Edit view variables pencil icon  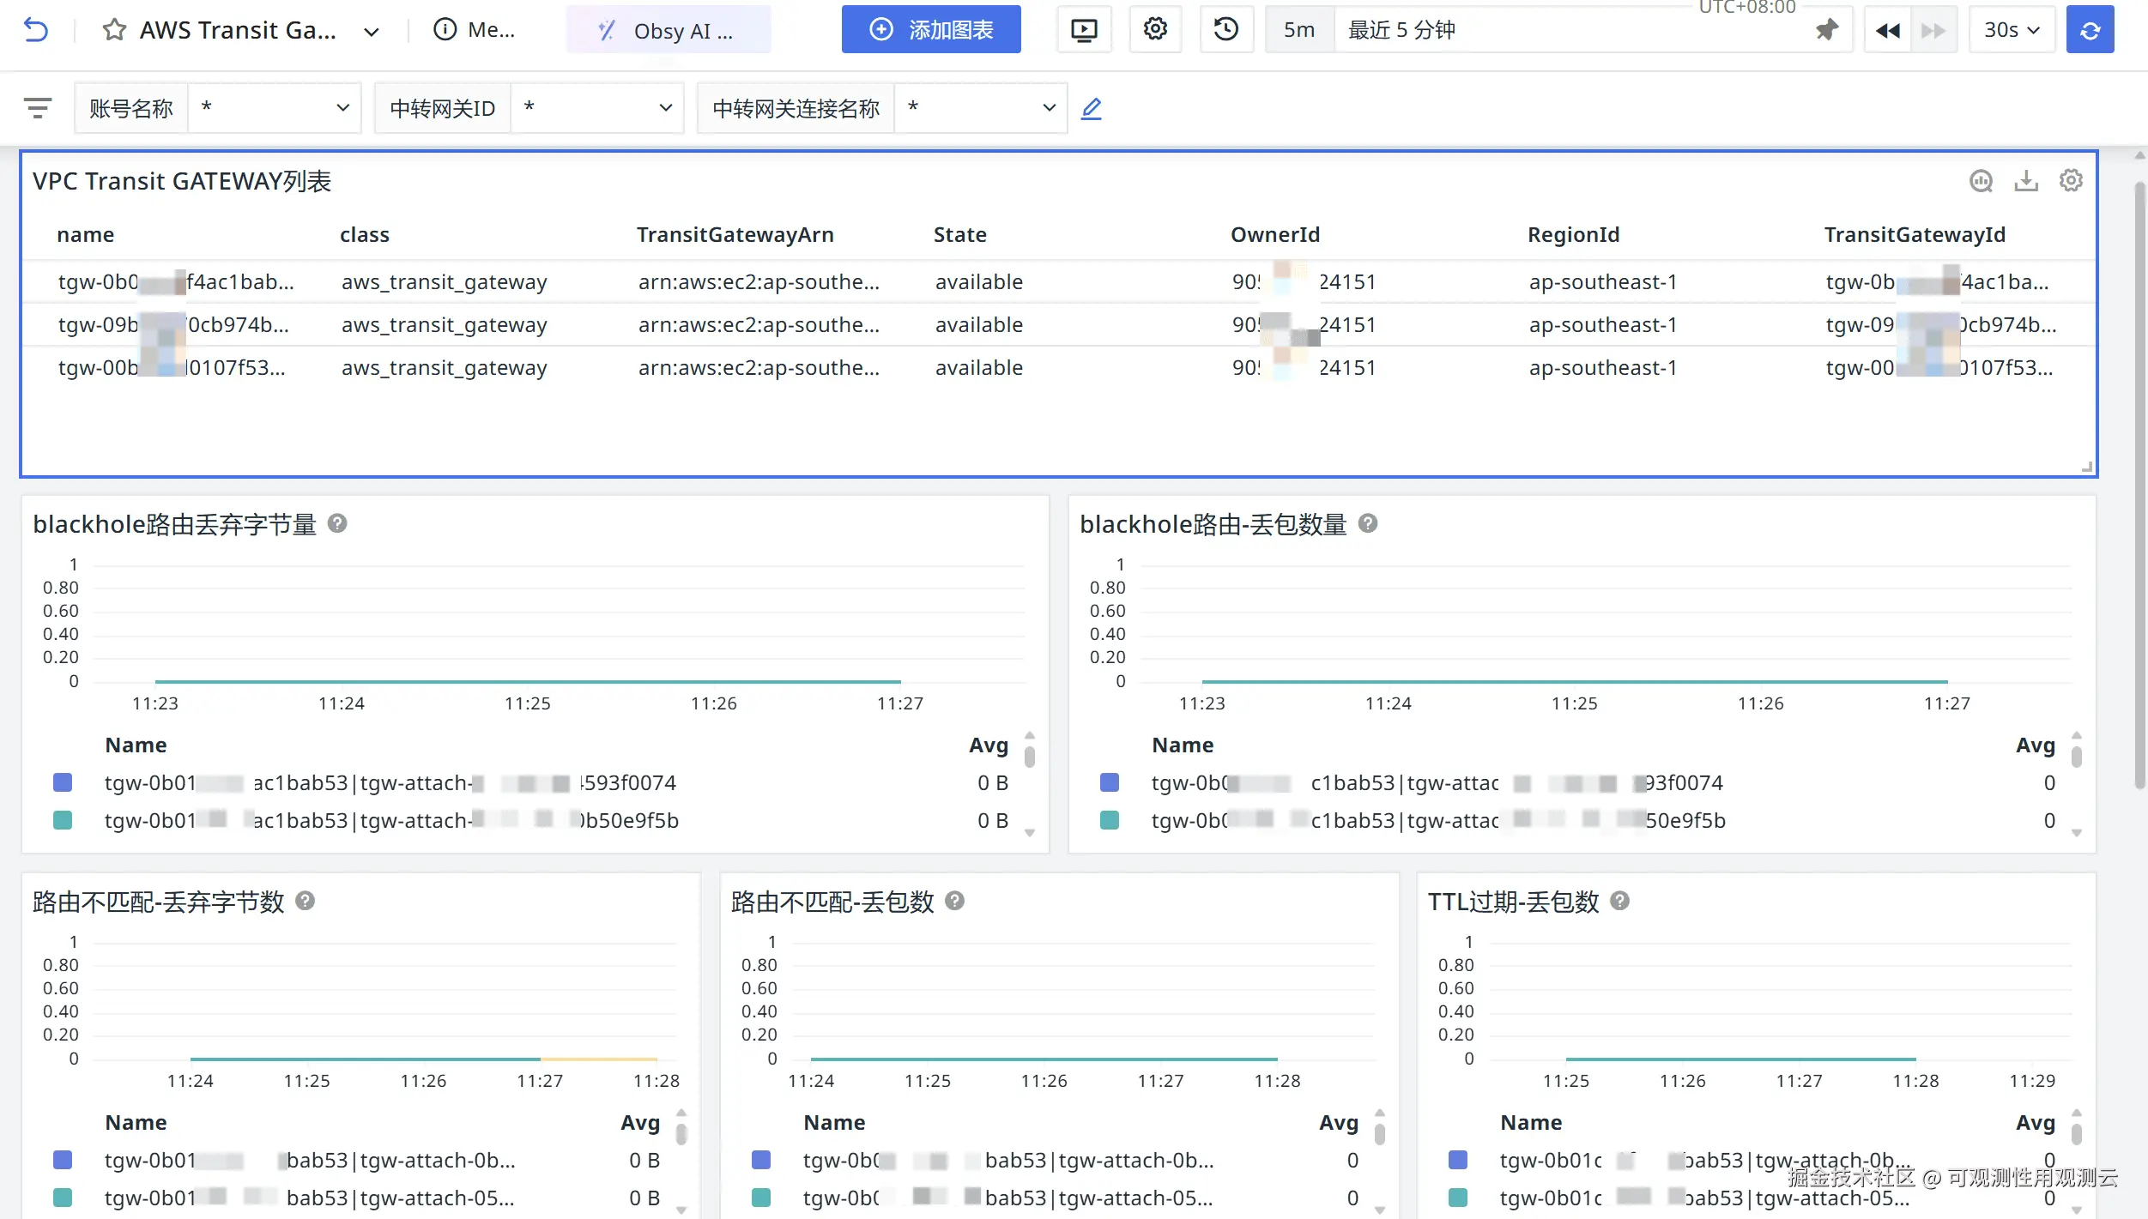click(1091, 109)
